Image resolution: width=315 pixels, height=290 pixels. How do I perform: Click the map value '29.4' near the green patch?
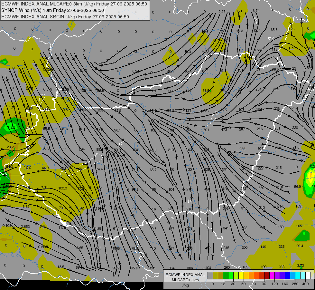[x=300, y=246]
